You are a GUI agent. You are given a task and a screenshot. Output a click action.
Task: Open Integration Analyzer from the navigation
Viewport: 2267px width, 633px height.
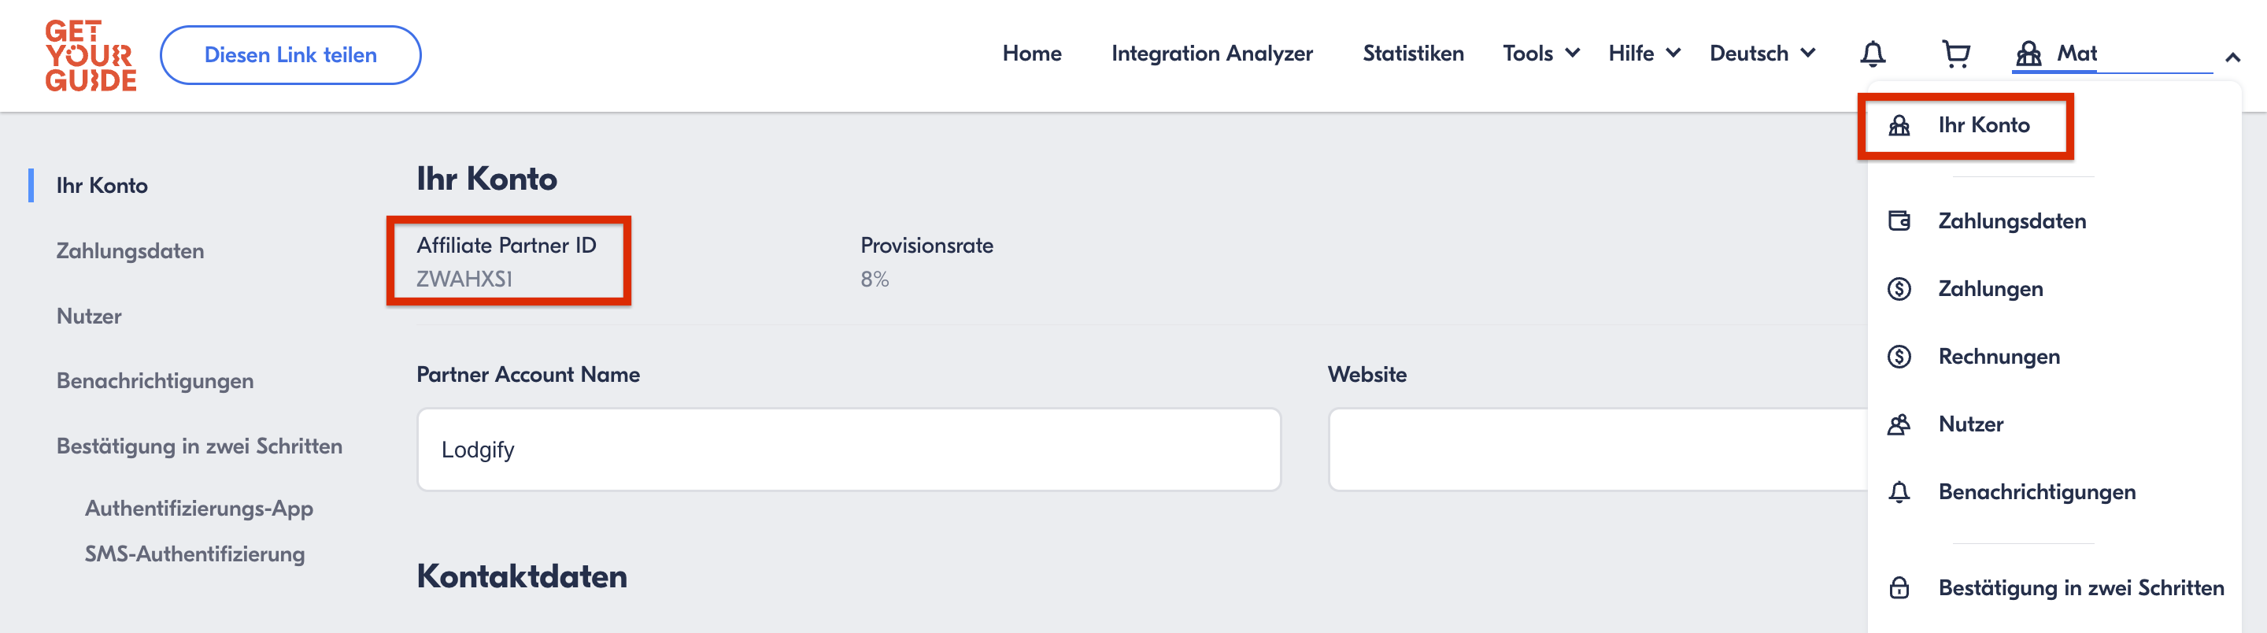point(1211,54)
